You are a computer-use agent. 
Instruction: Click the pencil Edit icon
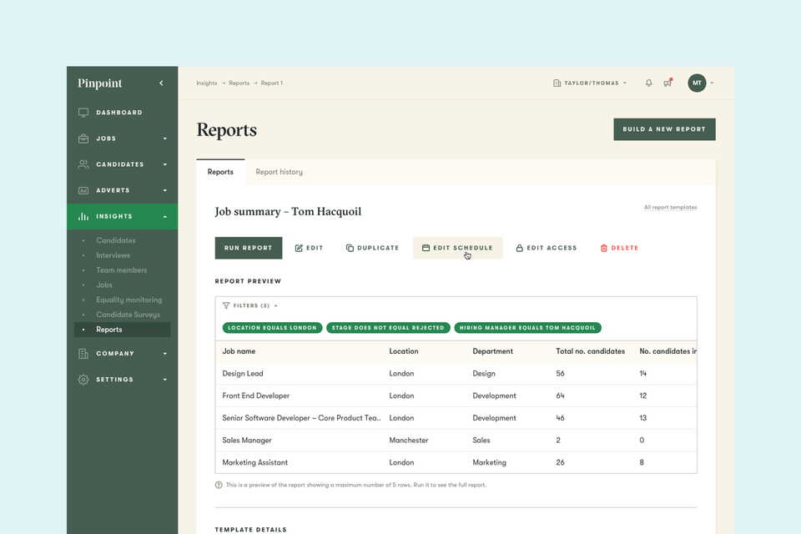point(299,248)
